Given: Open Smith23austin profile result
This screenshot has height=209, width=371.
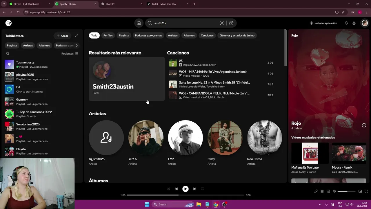Looking at the screenshot, I should pyautogui.click(x=127, y=79).
